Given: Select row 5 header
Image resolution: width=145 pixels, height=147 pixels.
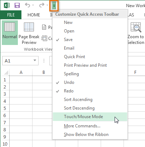Looking at the screenshot, I should coord(5,108).
